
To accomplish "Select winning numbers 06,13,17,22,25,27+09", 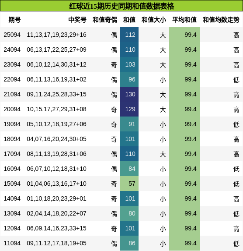I will (56, 49).
